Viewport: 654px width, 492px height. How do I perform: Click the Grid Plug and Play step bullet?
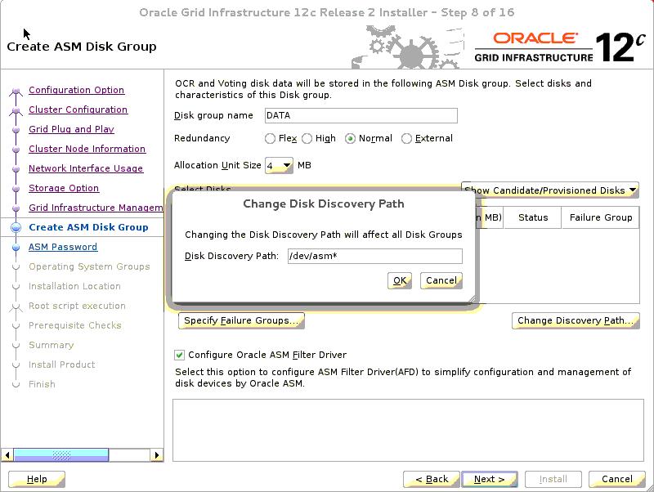tap(16, 130)
